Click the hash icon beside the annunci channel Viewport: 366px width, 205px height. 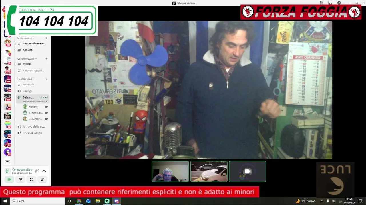19,50
